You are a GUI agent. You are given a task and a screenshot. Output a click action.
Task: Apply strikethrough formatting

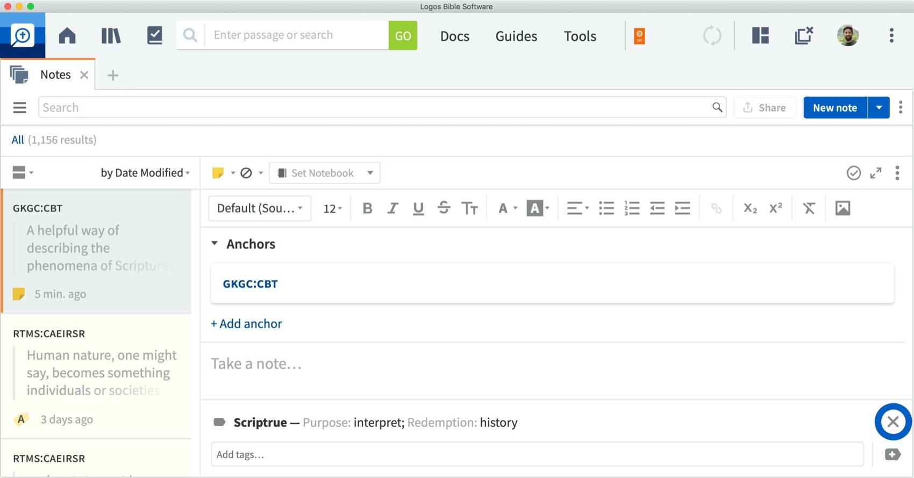pyautogui.click(x=444, y=208)
